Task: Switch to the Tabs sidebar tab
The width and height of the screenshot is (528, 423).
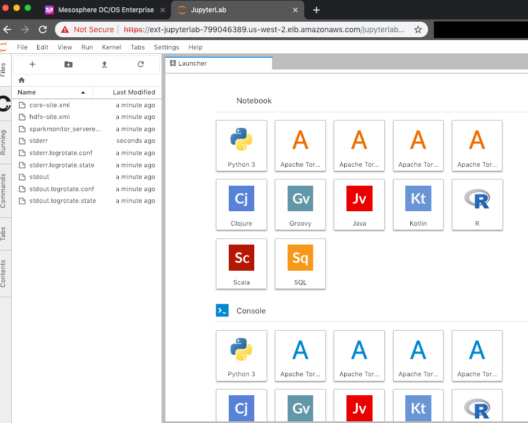Action: [4, 233]
